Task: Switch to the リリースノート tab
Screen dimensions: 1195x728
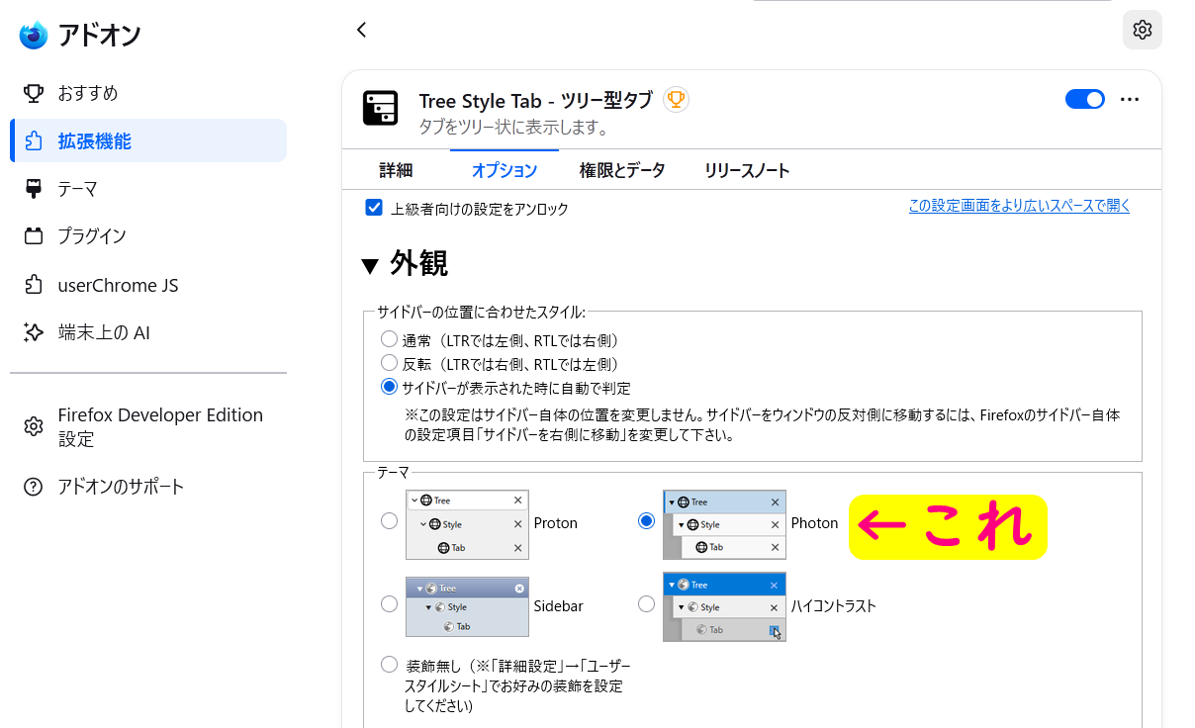Action: coord(747,170)
